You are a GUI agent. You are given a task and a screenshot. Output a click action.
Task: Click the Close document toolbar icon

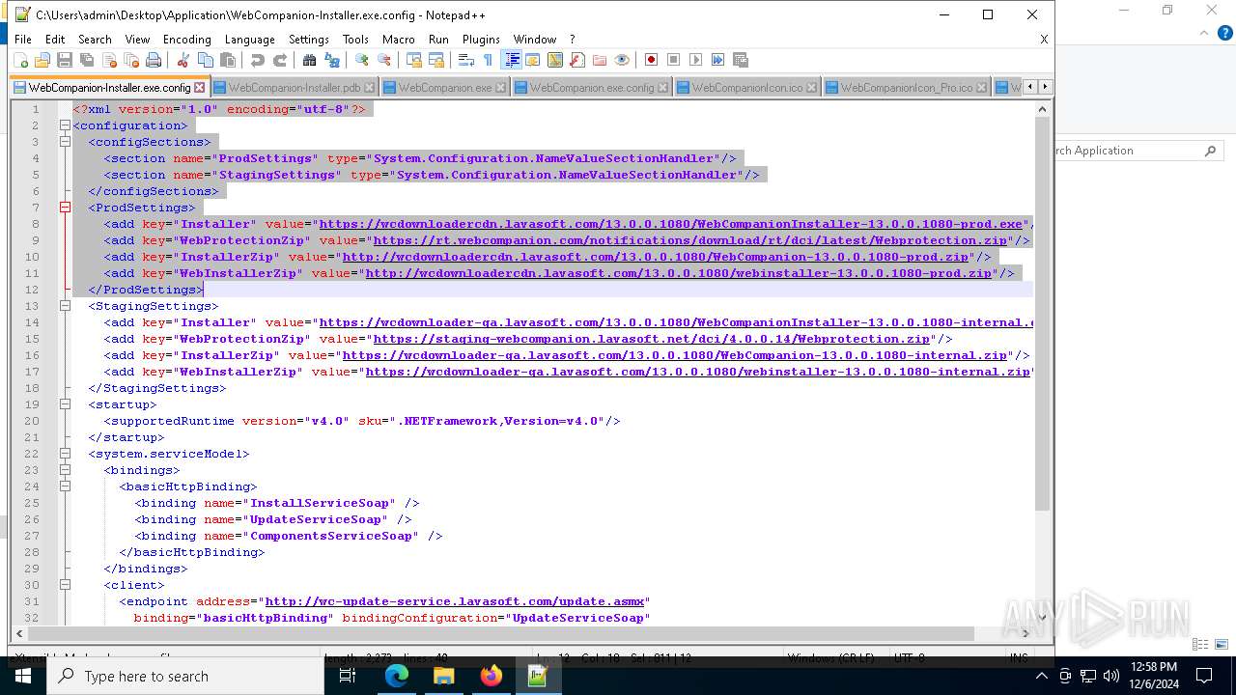[x=109, y=60]
